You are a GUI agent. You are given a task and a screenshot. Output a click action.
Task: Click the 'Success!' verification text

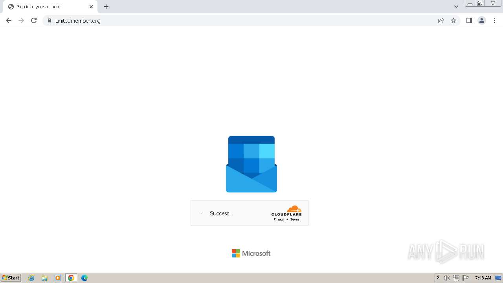[220, 213]
